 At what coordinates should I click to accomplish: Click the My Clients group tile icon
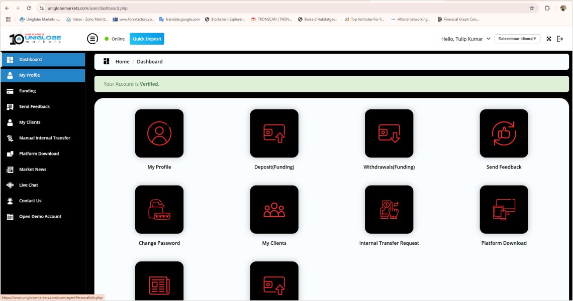click(274, 210)
